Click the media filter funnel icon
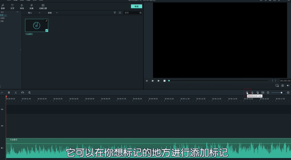 coord(115,13)
